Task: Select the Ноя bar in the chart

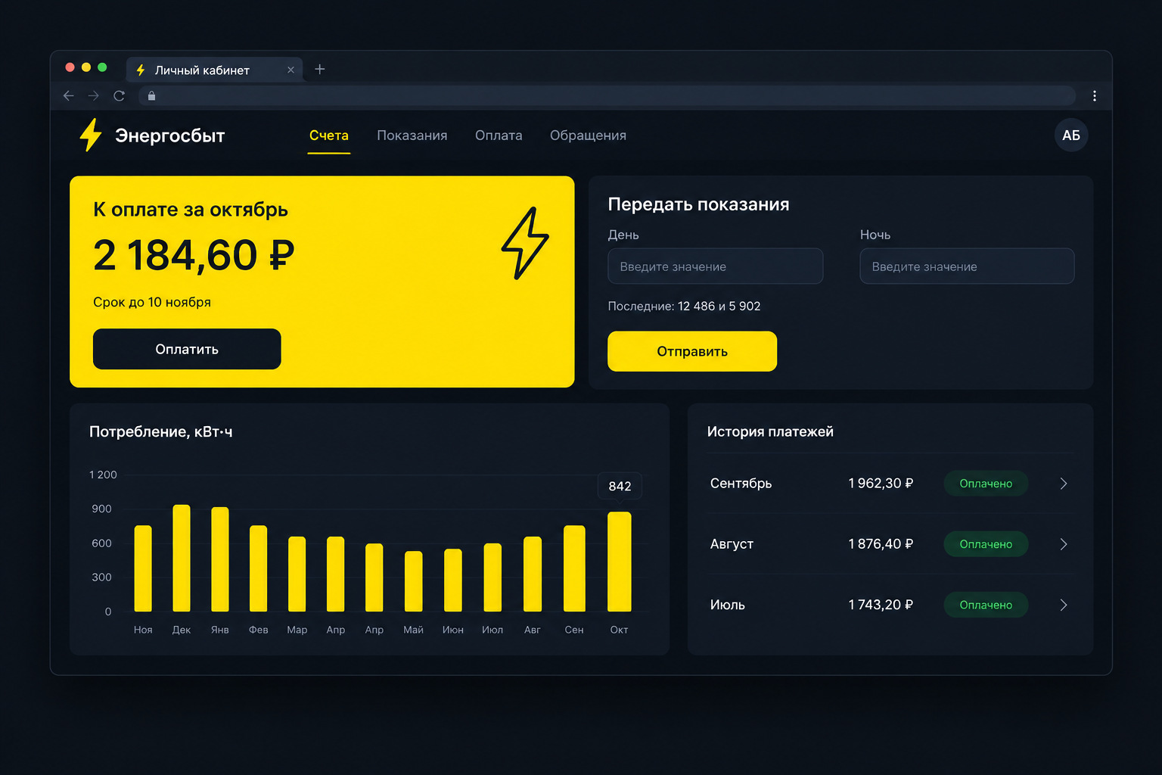Action: pyautogui.click(x=143, y=568)
